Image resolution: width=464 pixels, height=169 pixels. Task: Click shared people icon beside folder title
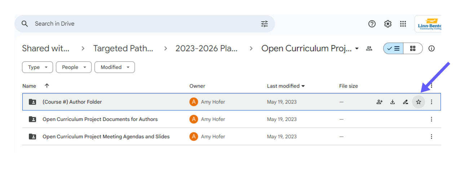369,48
